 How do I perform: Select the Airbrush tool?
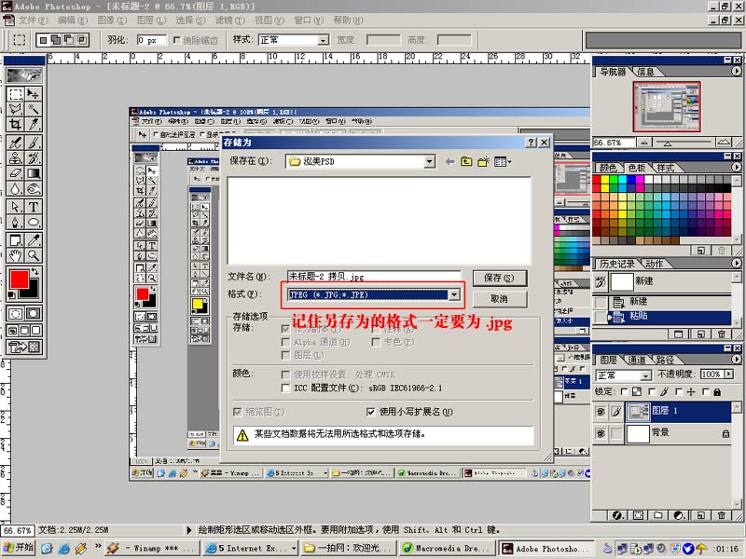pyautogui.click(x=15, y=143)
